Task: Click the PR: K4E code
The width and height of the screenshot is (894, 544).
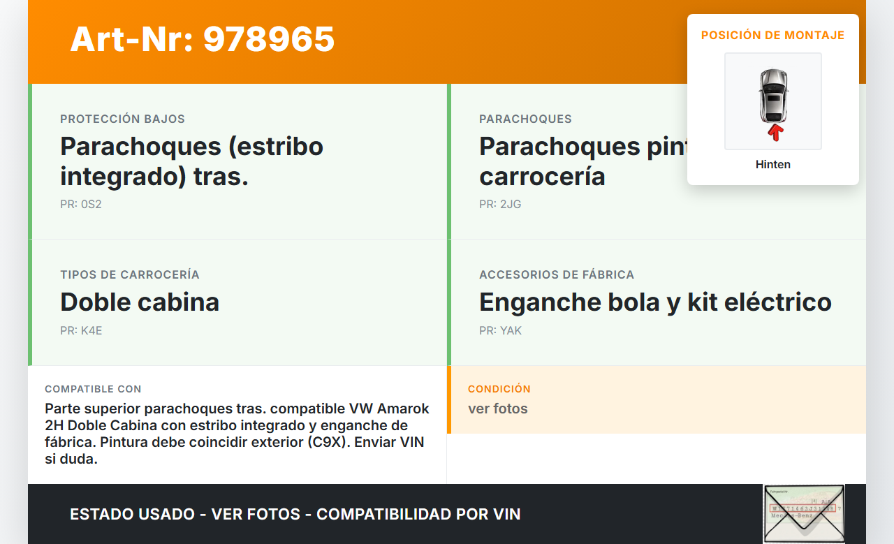Action: 81,331
